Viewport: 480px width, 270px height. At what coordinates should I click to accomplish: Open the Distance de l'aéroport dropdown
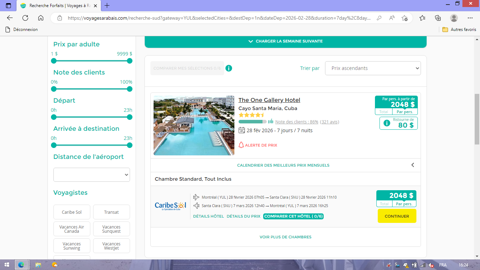point(92,175)
